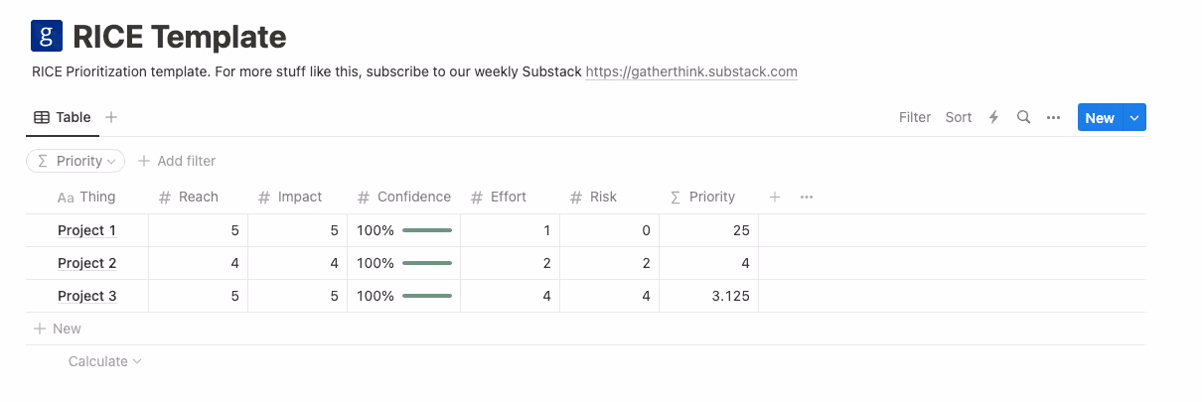Open the gatherthink Substack link
Screen dimensions: 1202x402
(x=691, y=71)
